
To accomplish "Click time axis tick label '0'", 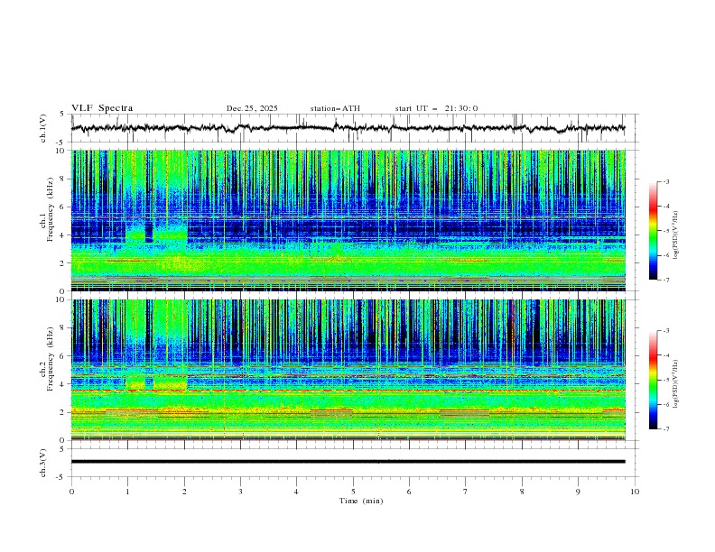I will point(71,492).
